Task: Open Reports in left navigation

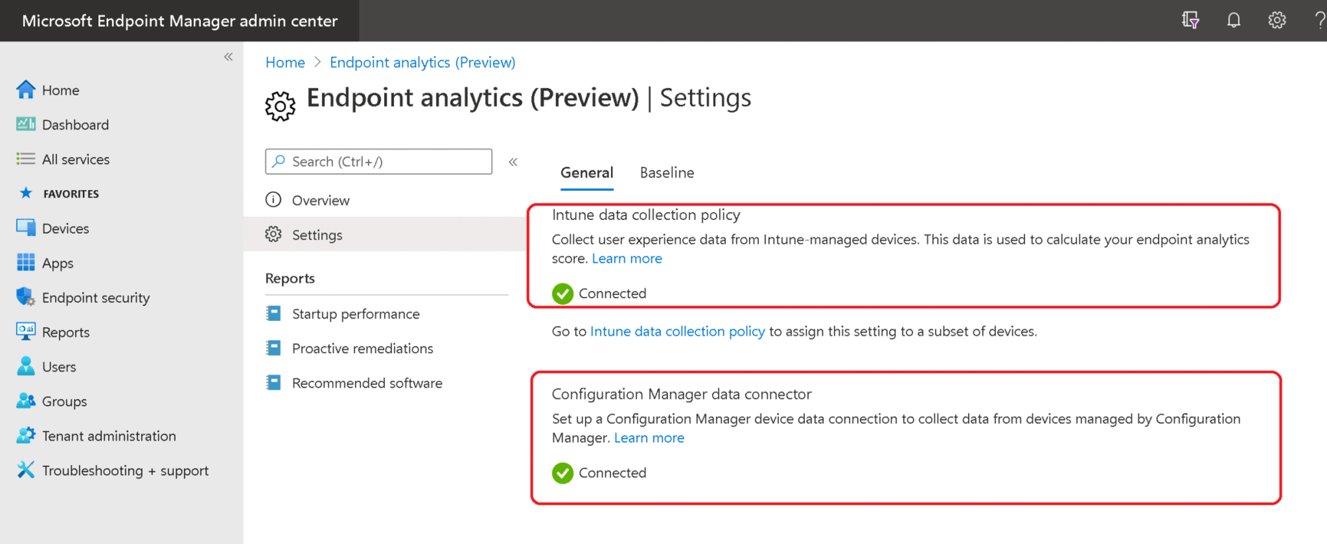Action: 66,332
